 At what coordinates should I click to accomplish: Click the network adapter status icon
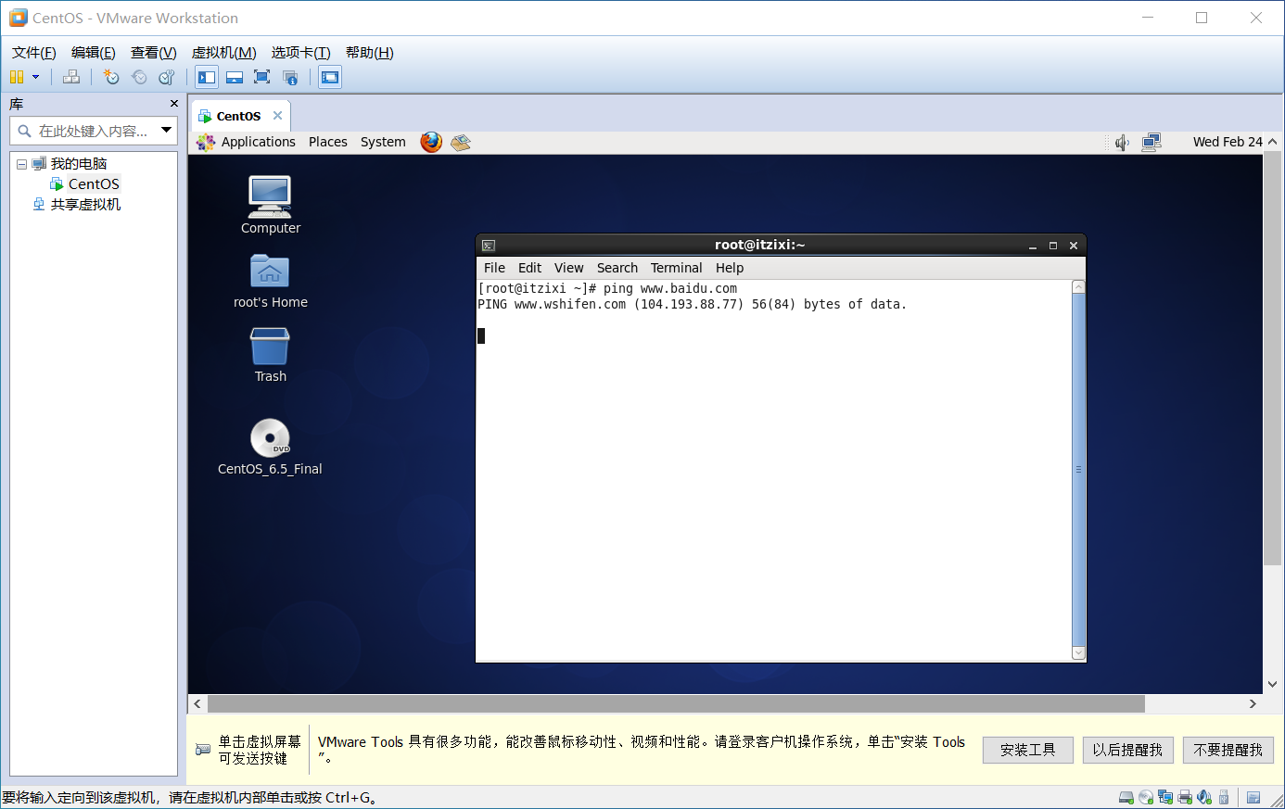tap(1165, 797)
